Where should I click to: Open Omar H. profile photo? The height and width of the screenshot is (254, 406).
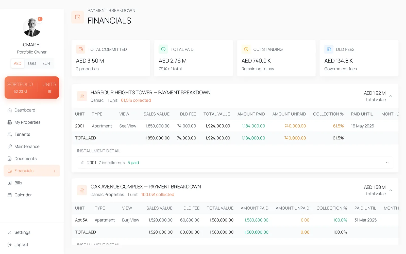(x=32, y=27)
